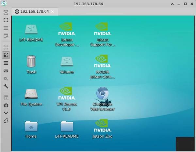196x152 pixels.
Task: Click the Remmina app icon in title bar
Action: (4, 4)
